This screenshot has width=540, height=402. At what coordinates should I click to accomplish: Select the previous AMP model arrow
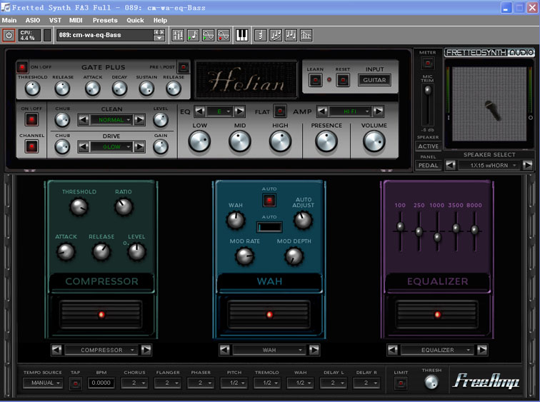[x=322, y=111]
